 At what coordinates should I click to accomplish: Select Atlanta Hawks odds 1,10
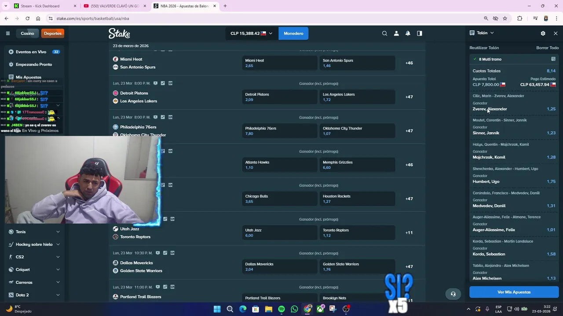(280, 165)
